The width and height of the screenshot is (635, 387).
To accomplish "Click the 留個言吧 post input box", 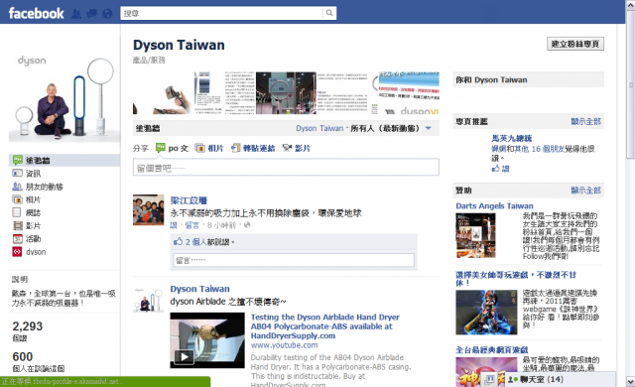I will pyautogui.click(x=286, y=167).
